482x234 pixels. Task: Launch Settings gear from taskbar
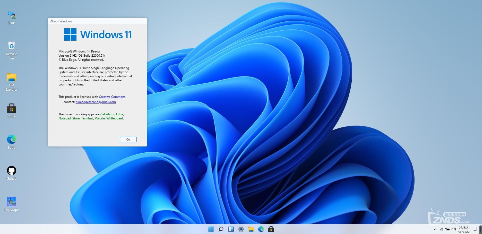pos(241,229)
